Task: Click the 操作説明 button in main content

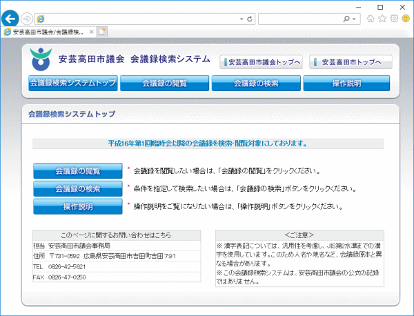Action: coord(78,206)
